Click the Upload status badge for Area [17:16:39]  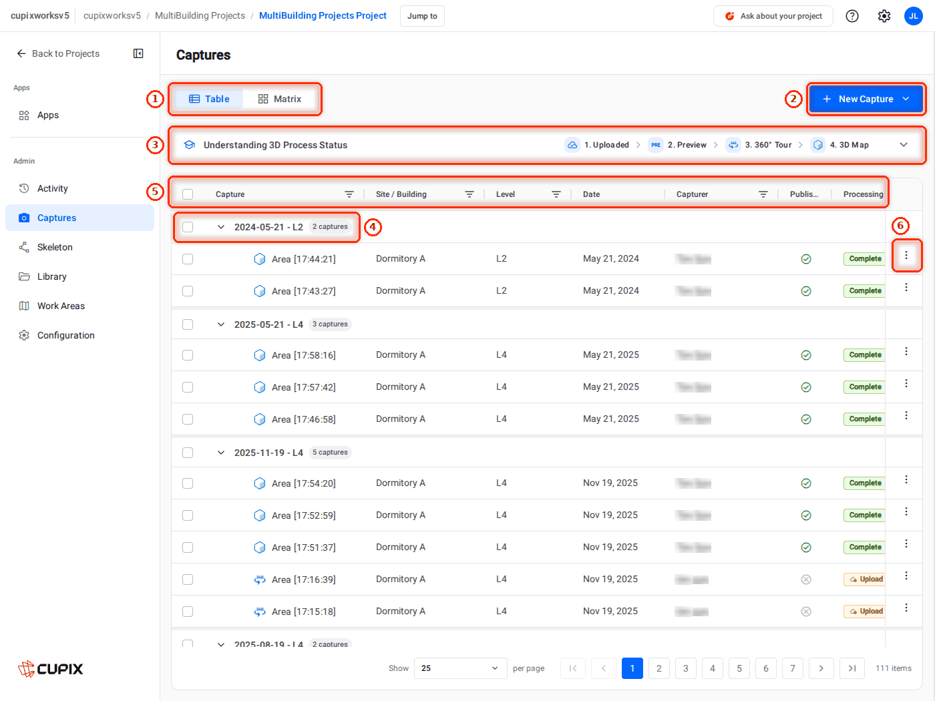[866, 579]
